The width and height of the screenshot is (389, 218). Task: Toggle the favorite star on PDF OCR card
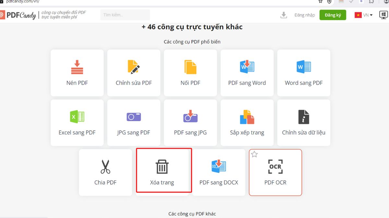click(254, 154)
